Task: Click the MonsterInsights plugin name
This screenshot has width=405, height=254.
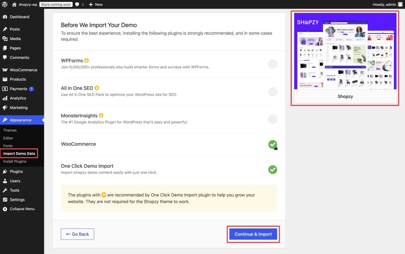Action: tap(79, 116)
